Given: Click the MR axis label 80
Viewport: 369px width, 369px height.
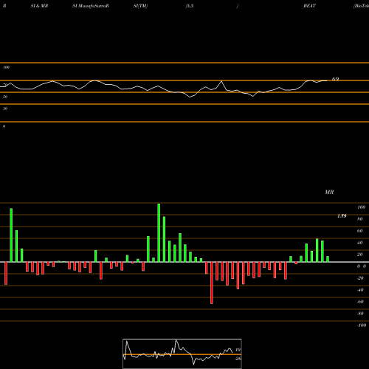Looking at the screenshot, I should [x=360, y=219].
